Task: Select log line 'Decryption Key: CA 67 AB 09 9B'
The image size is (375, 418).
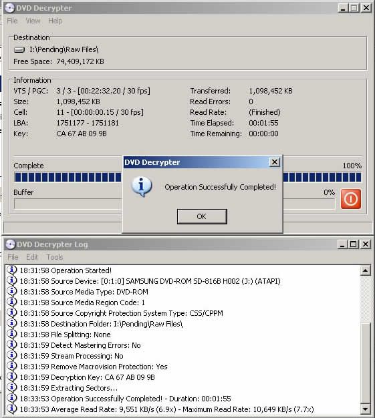Action: [x=88, y=377]
